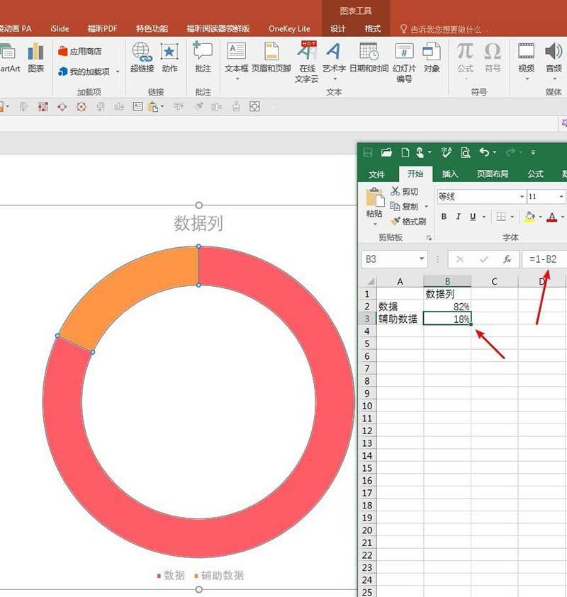Open the 等线 font name dropdown
Screen dimensions: 567x597
(522, 197)
